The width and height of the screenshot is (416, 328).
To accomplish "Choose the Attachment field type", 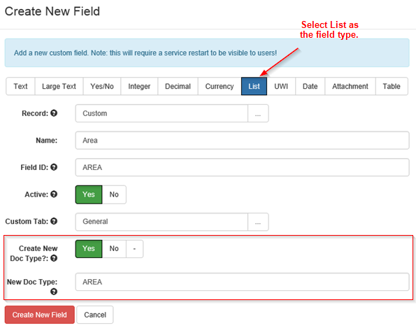I will (x=350, y=86).
